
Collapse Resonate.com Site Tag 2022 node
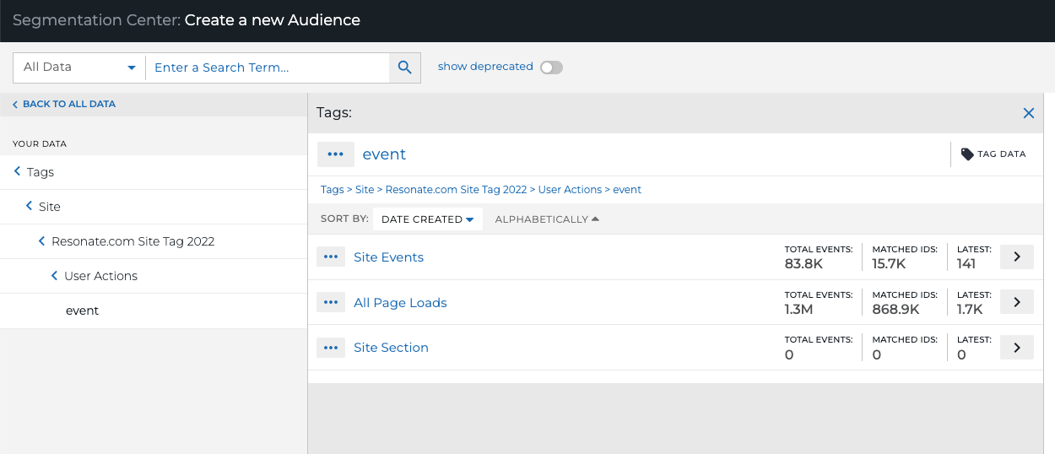point(42,241)
